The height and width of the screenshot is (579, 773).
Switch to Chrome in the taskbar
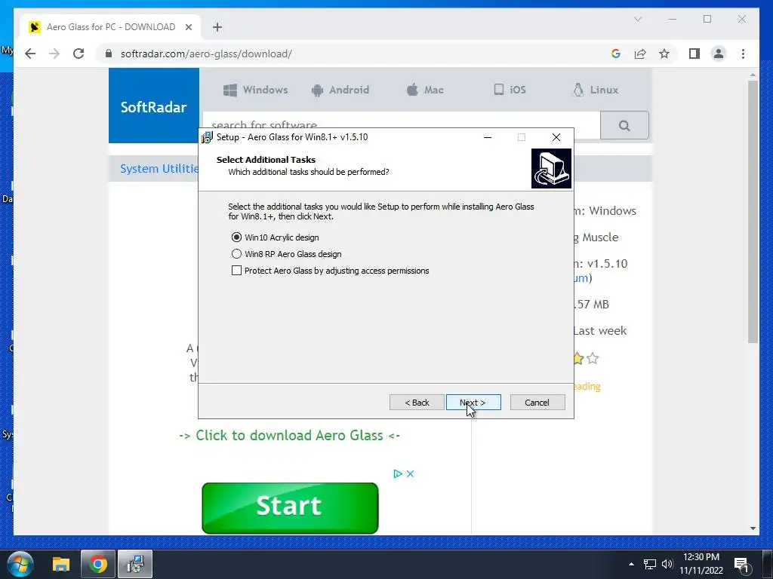click(97, 564)
